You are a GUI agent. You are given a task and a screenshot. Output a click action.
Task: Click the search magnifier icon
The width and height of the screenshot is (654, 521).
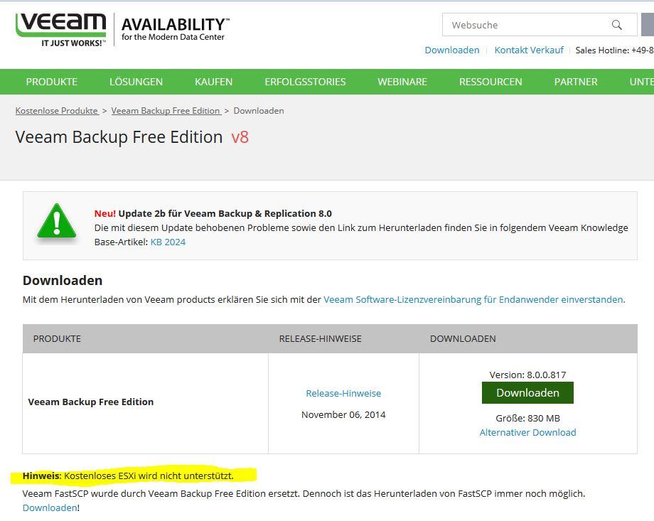(617, 25)
